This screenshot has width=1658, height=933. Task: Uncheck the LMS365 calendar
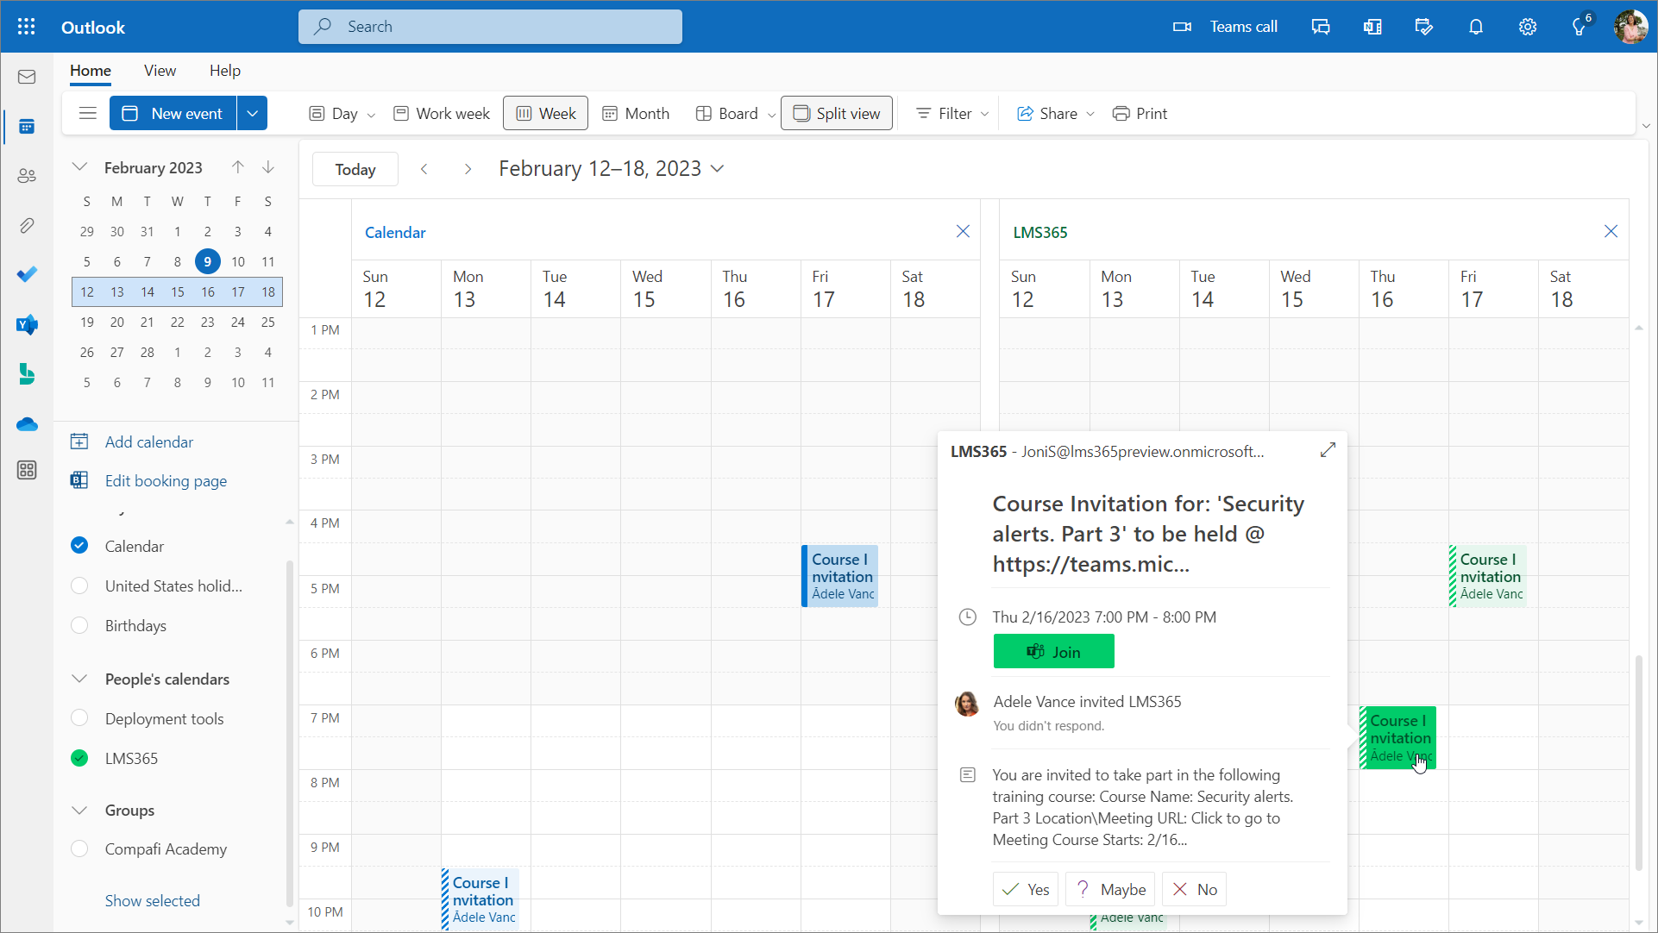79,758
